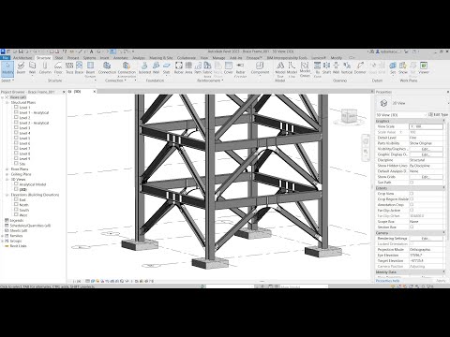Toggle the Annotation Crop checkbox
This screenshot has height=337, width=450.
412,205
